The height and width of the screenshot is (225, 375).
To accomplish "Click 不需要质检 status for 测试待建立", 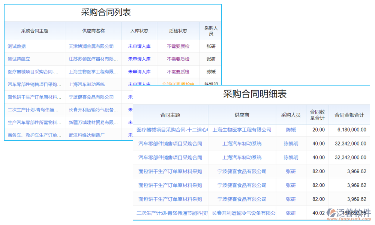I will coord(178,59).
